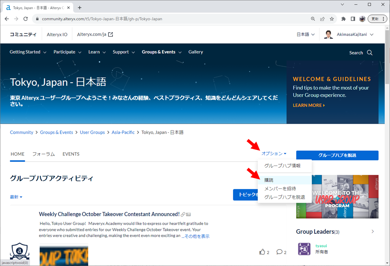Open new browser tab with plus icon
Viewport: 390px width, 266px height.
coord(80,7)
